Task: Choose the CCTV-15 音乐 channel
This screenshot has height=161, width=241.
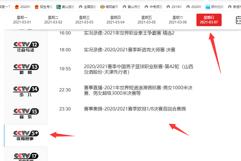Action: (26, 114)
